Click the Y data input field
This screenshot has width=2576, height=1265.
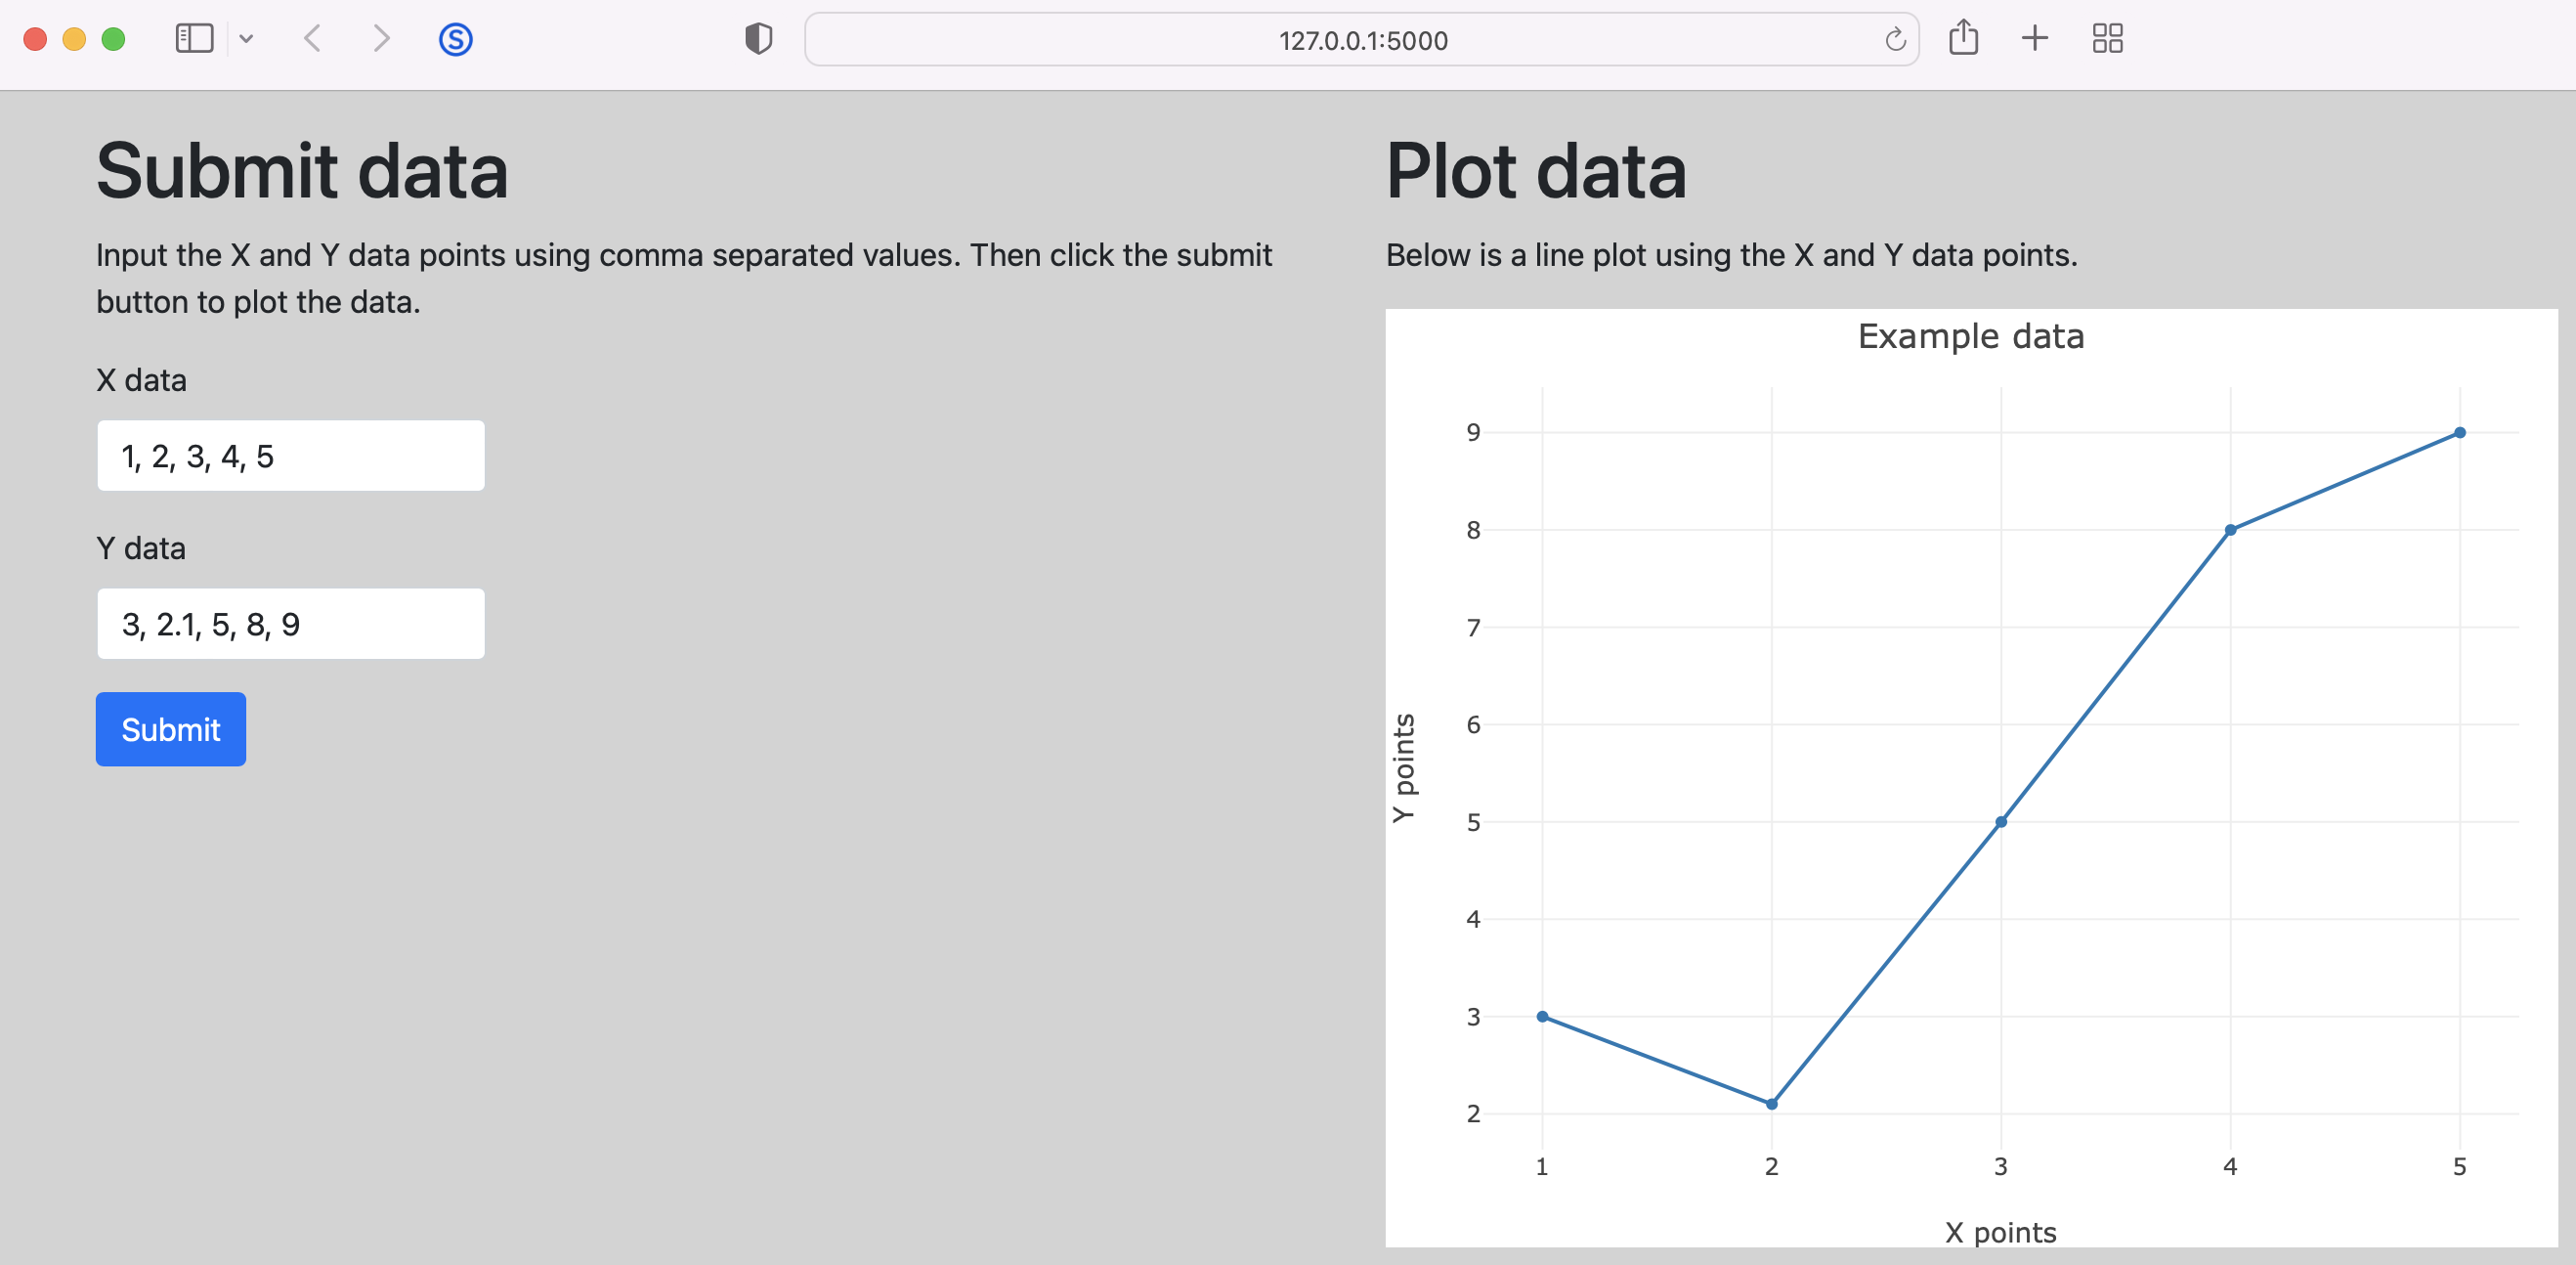tap(291, 624)
